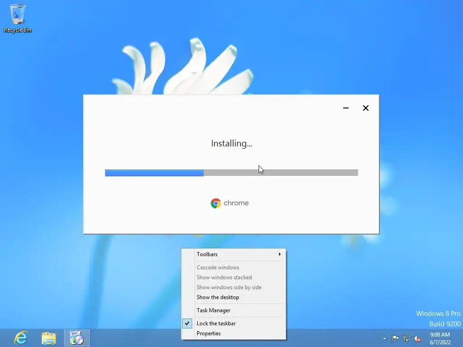Open File Explorer from the taskbar
The image size is (463, 347).
tap(49, 338)
